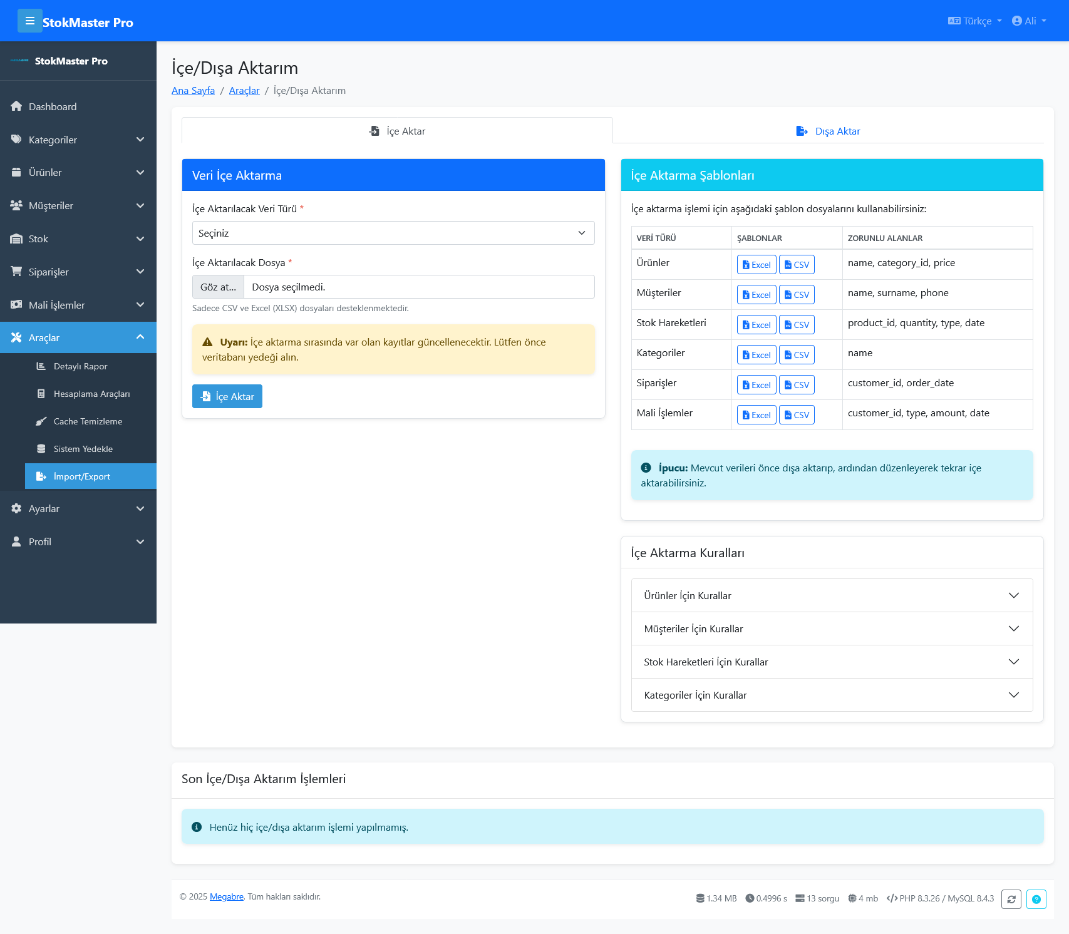The height and width of the screenshot is (934, 1069).
Task: Download the Excel template for Ürünler
Action: [756, 264]
